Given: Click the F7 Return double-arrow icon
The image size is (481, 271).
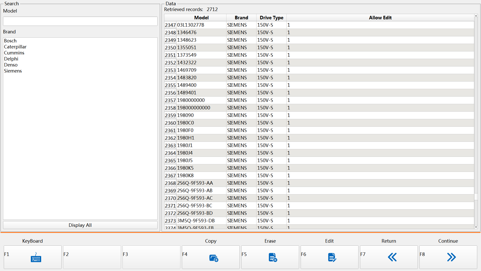Looking at the screenshot, I should pyautogui.click(x=392, y=257).
